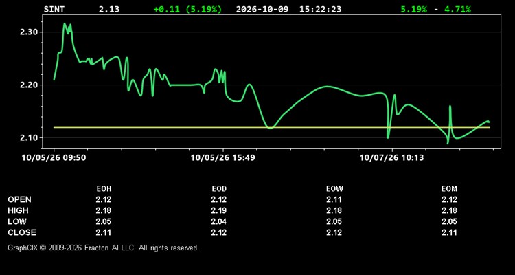Click the +0.11 (5.19%) change value

click(187, 10)
